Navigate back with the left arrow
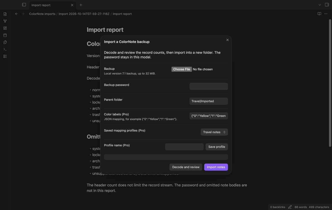 coord(17,14)
